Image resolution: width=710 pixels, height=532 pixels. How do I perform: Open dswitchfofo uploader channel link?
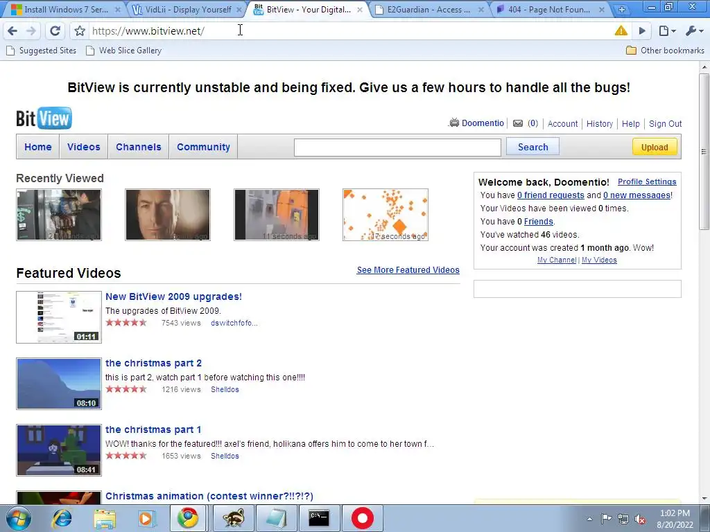click(234, 323)
